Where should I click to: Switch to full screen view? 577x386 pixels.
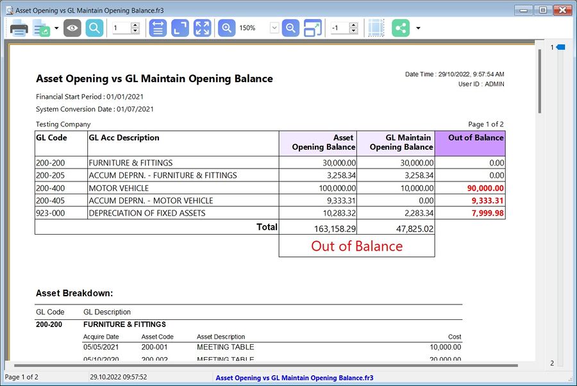coord(202,28)
